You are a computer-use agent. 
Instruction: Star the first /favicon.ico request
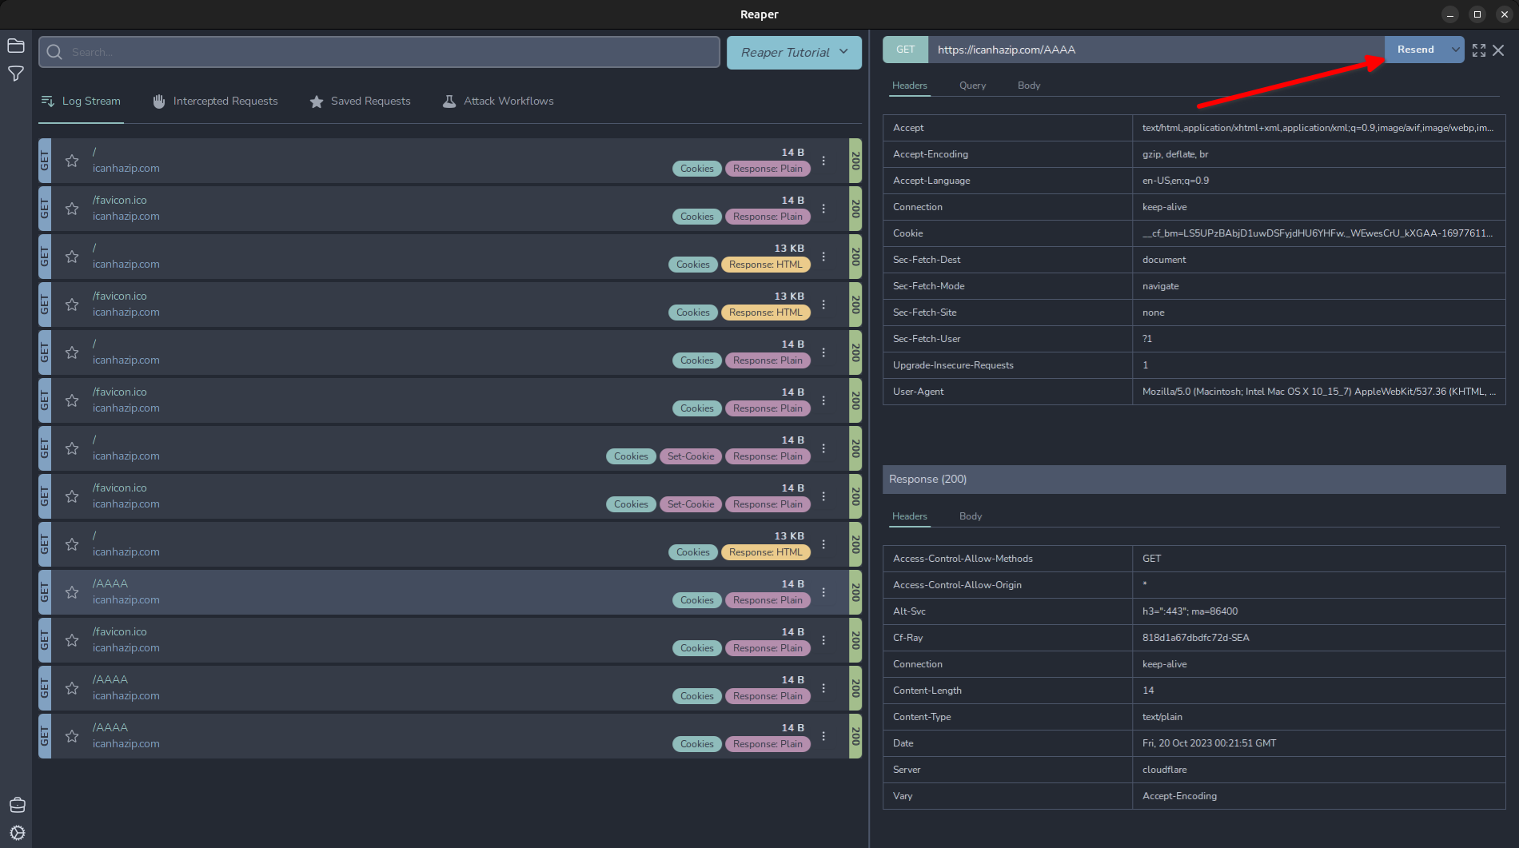72,209
